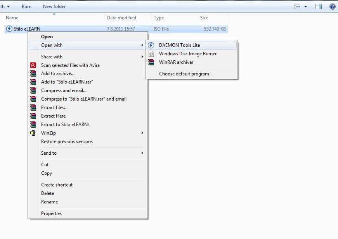The height and width of the screenshot is (239, 338).
Task: Click the ISO File type cell
Action: (161, 29)
